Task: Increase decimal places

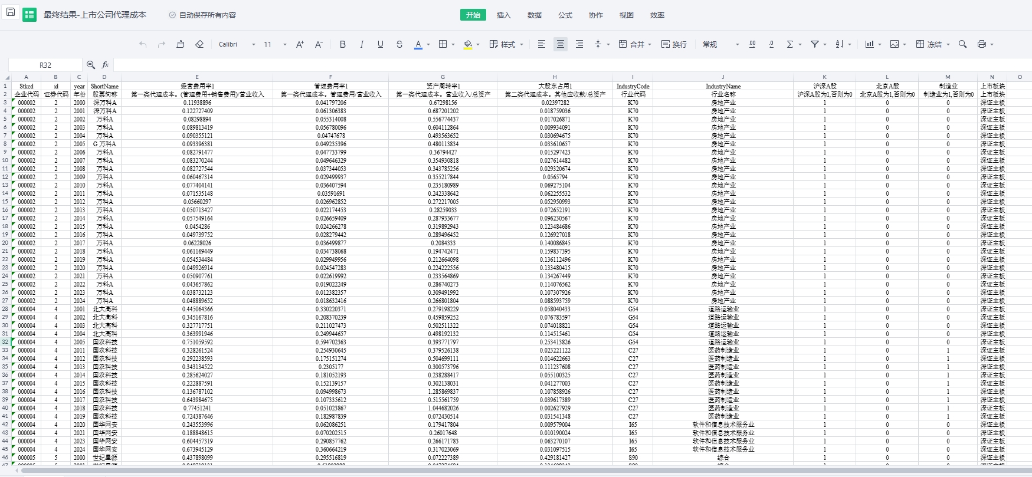Action: click(752, 44)
